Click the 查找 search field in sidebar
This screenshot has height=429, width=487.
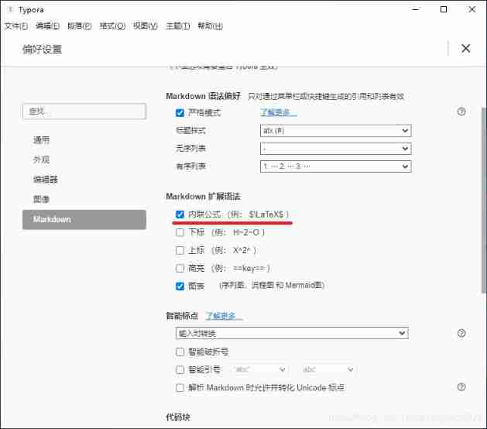tap(84, 112)
